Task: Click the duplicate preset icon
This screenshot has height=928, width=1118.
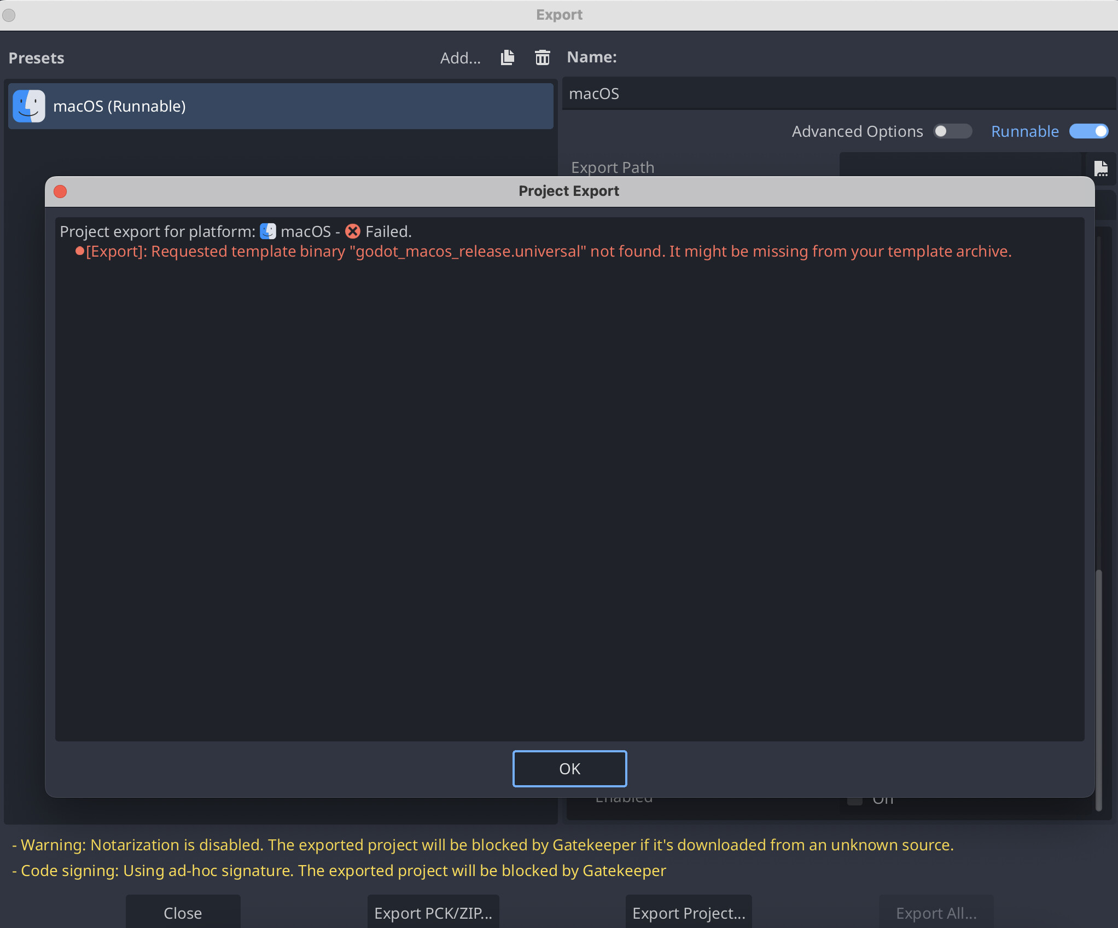Action: click(507, 57)
